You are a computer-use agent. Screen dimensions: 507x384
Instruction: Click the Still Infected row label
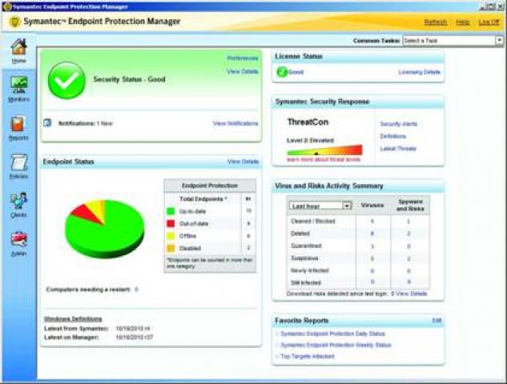click(x=306, y=282)
